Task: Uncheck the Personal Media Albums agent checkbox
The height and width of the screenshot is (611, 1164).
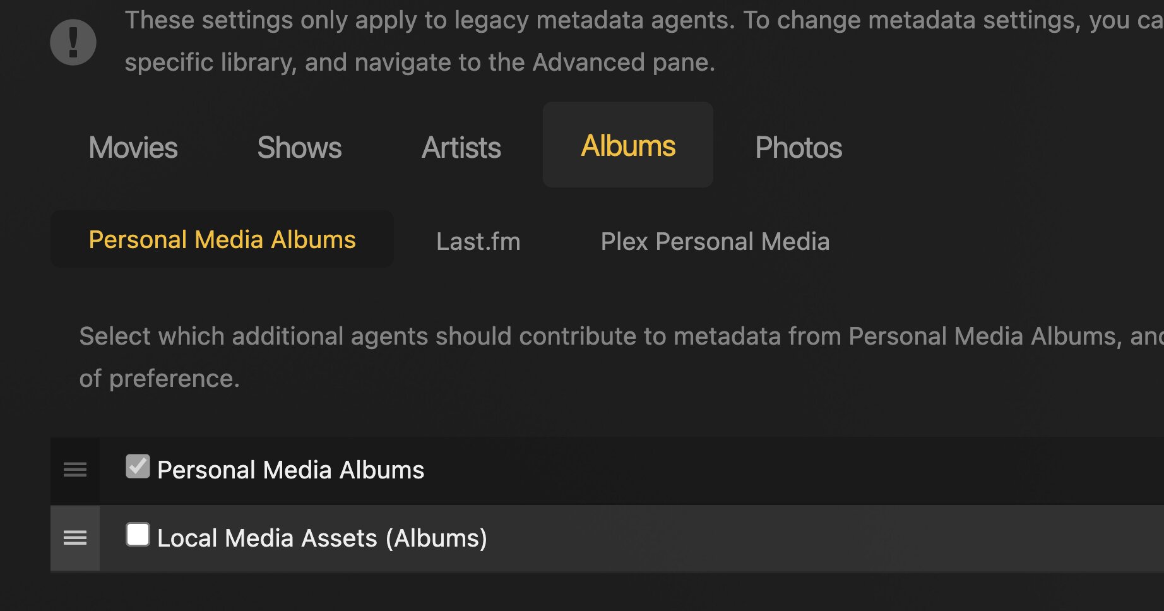Action: [x=138, y=467]
